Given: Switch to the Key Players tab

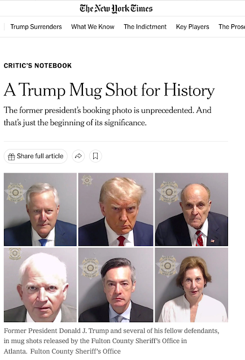Looking at the screenshot, I should tap(193, 27).
